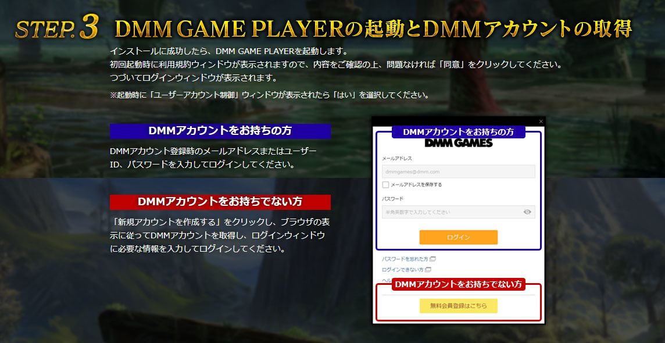Click the note starting with ※起動時に

269,95
